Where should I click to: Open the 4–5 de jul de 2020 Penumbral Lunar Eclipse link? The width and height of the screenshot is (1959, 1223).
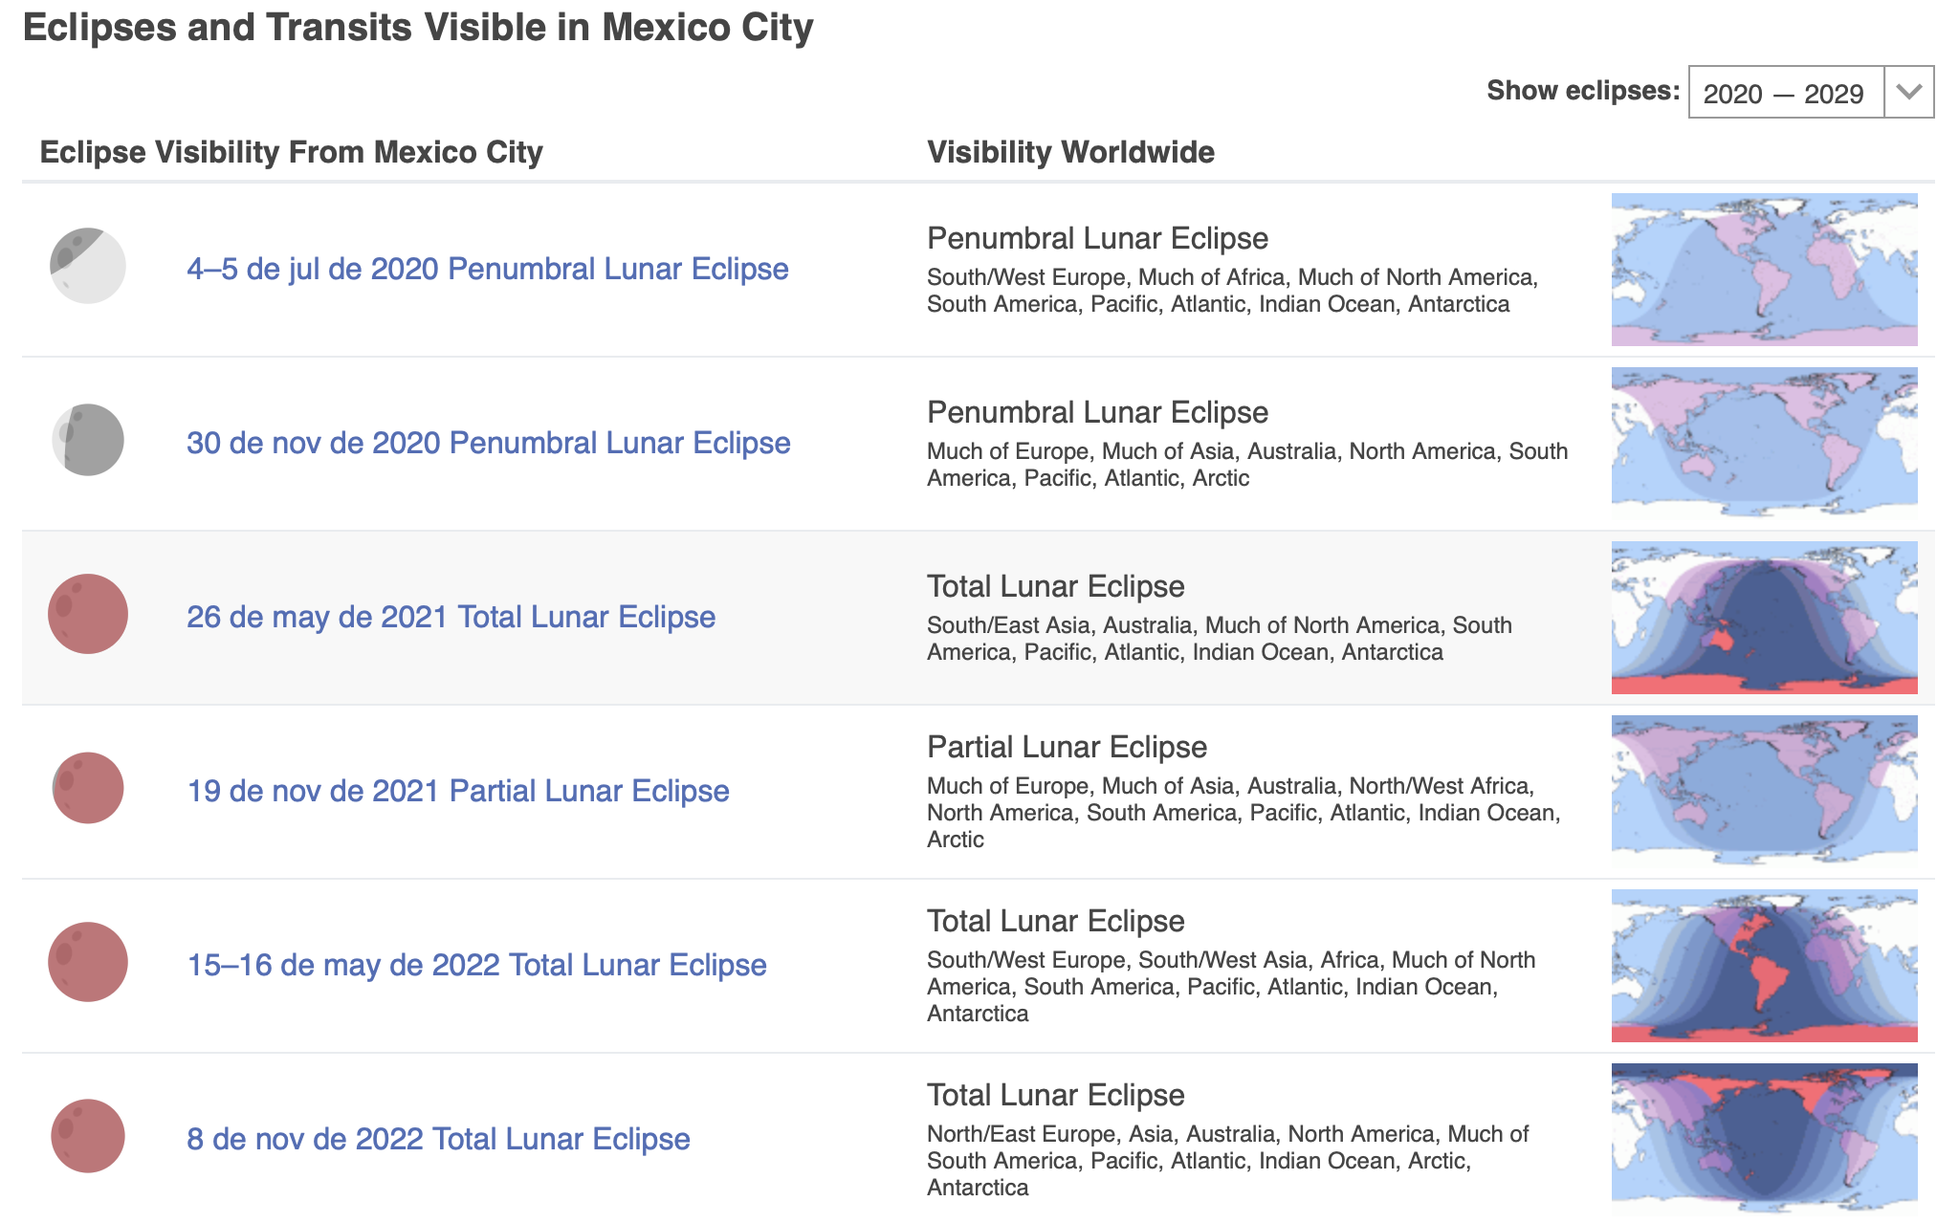click(486, 269)
